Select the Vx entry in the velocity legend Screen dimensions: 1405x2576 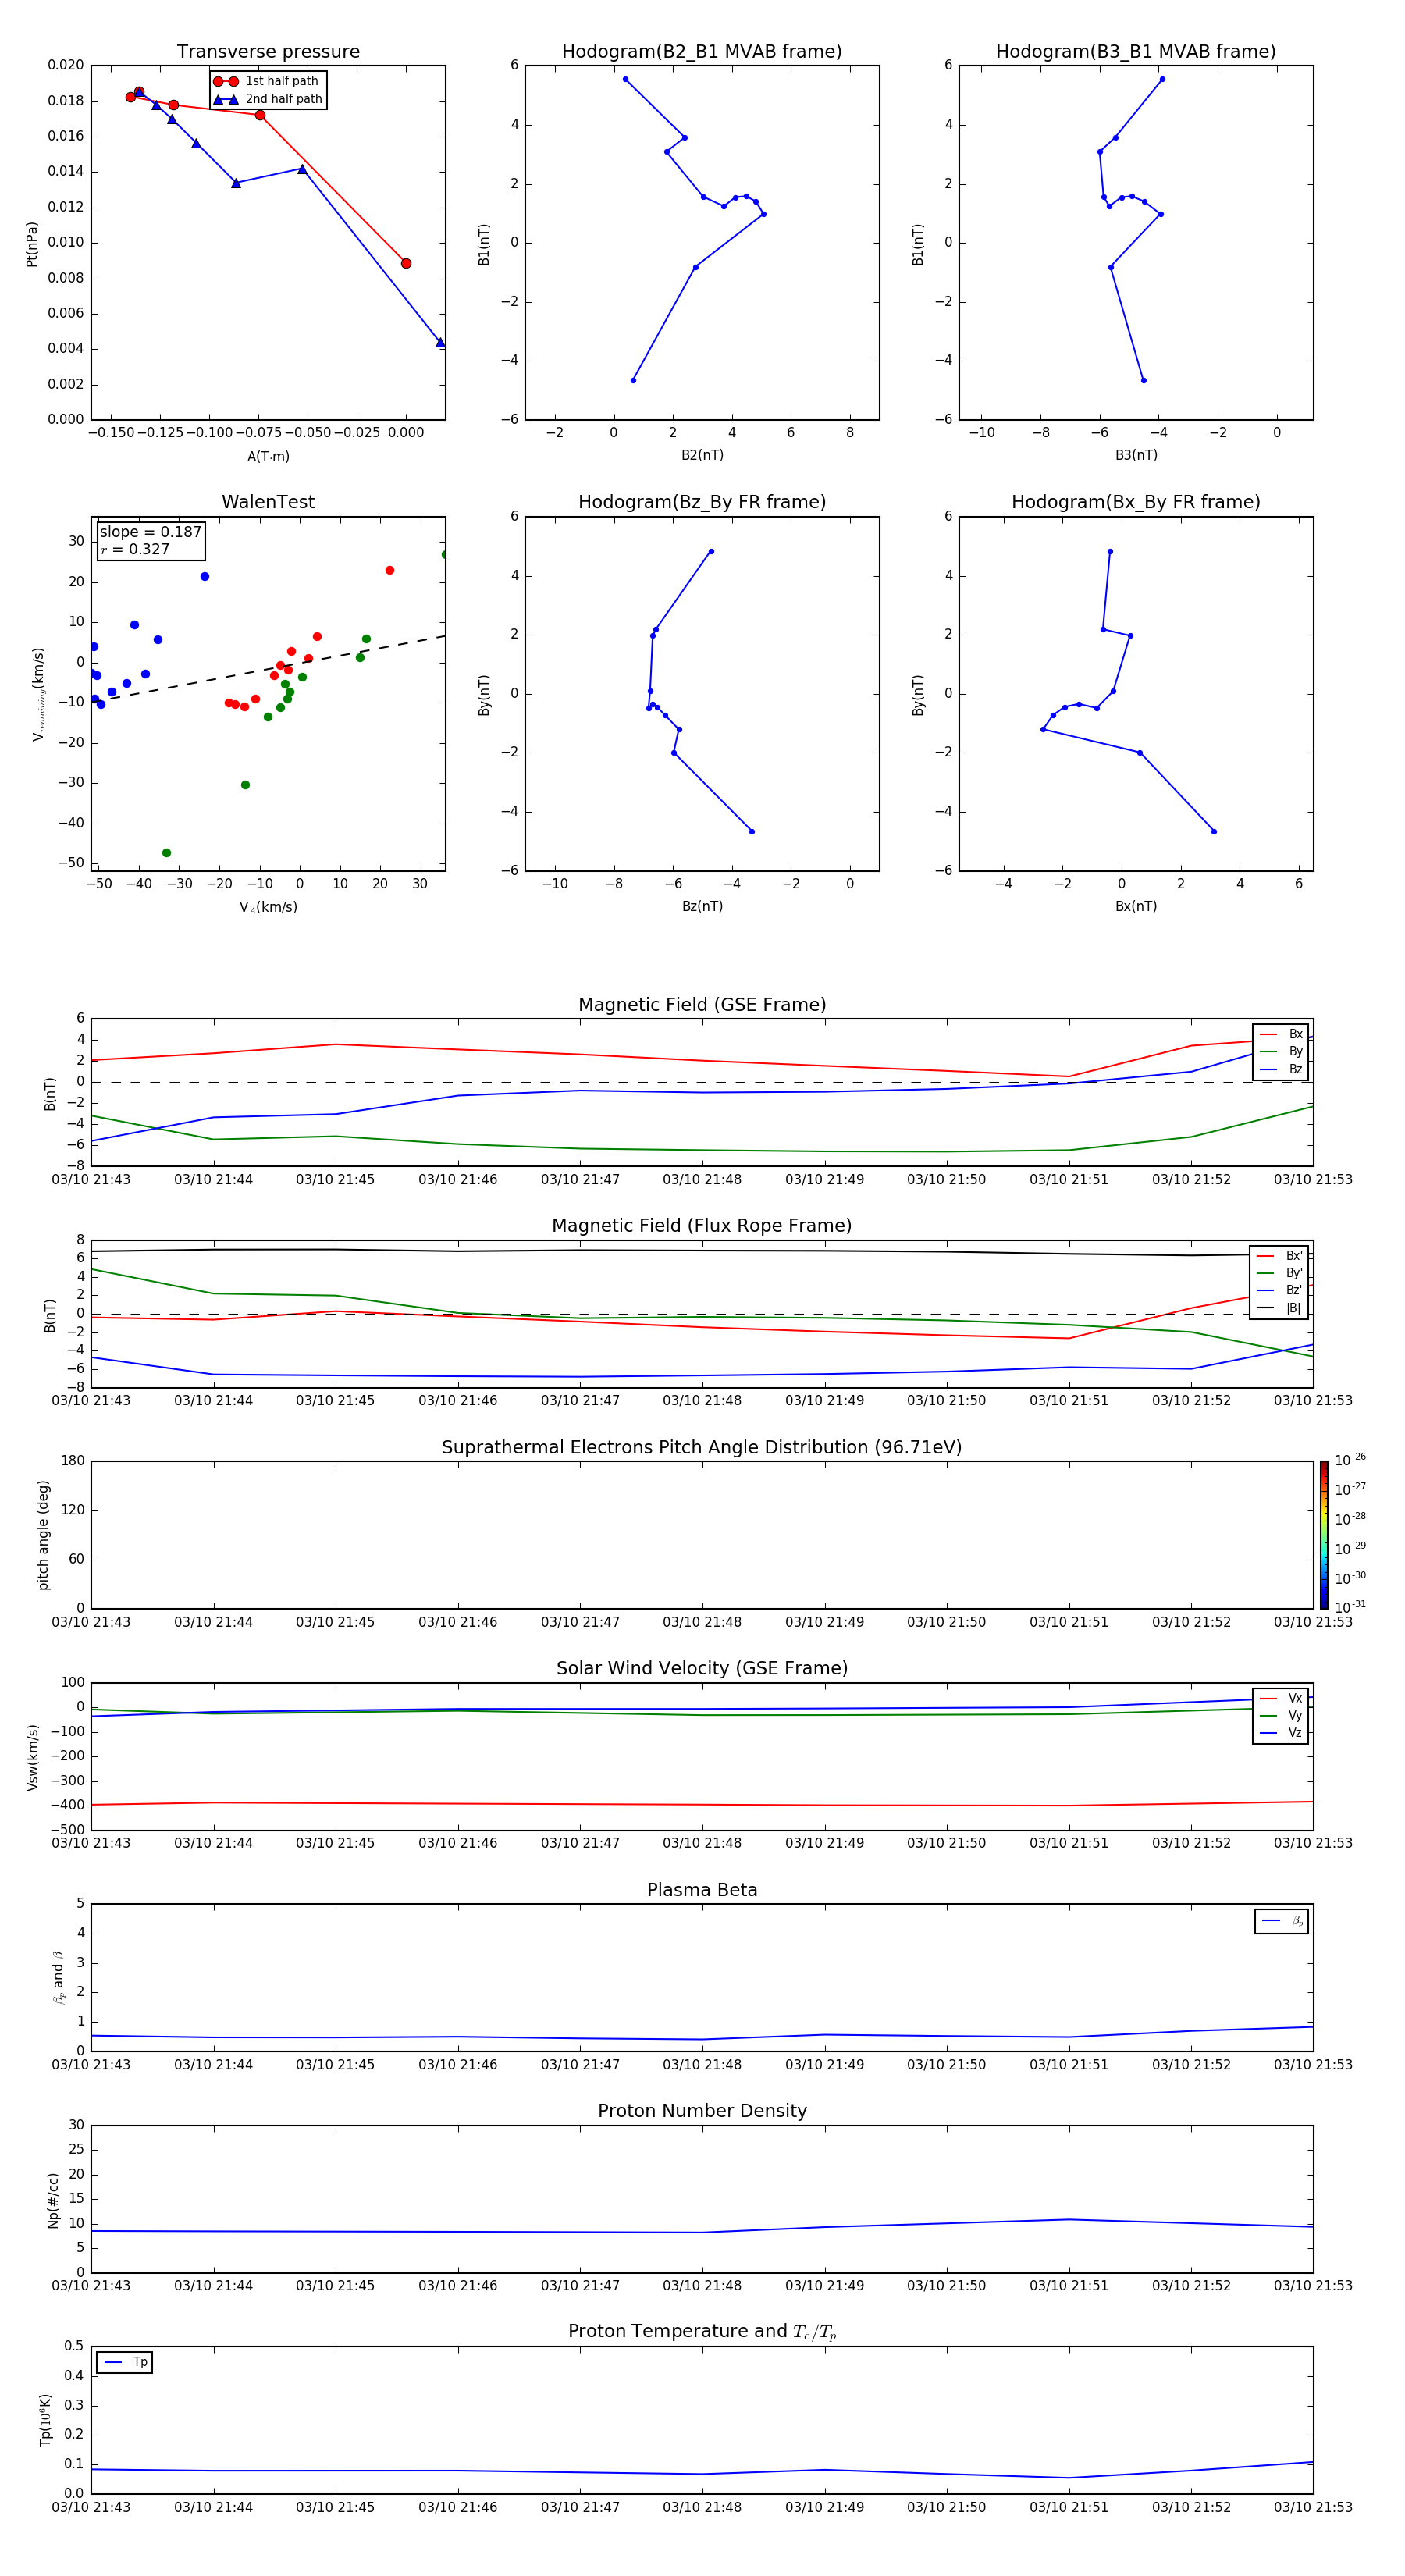(1281, 1698)
